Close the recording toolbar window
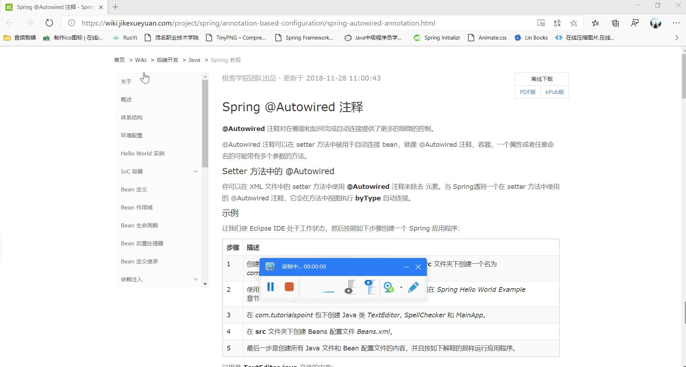Image resolution: width=686 pixels, height=367 pixels. [x=418, y=267]
